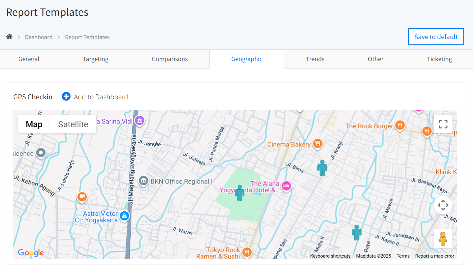The image size is (473, 270).
Task: Click the home icon in breadcrumb
Action: point(9,37)
